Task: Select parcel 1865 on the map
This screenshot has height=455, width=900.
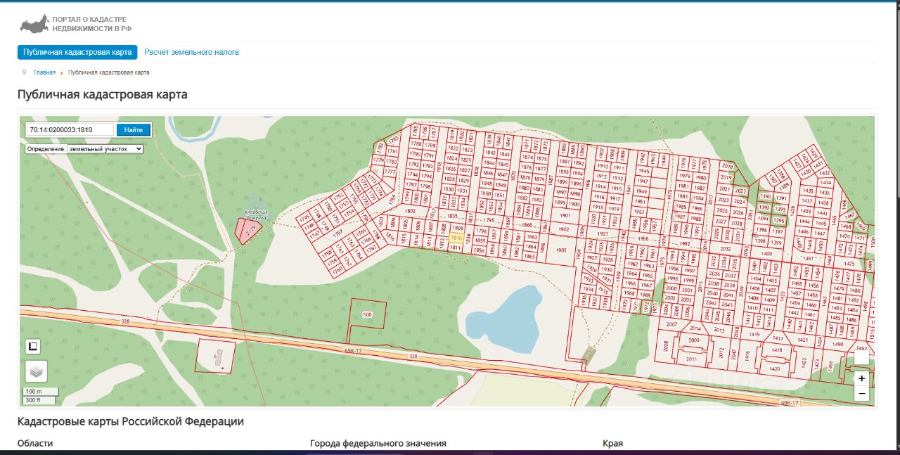Action: point(530,257)
